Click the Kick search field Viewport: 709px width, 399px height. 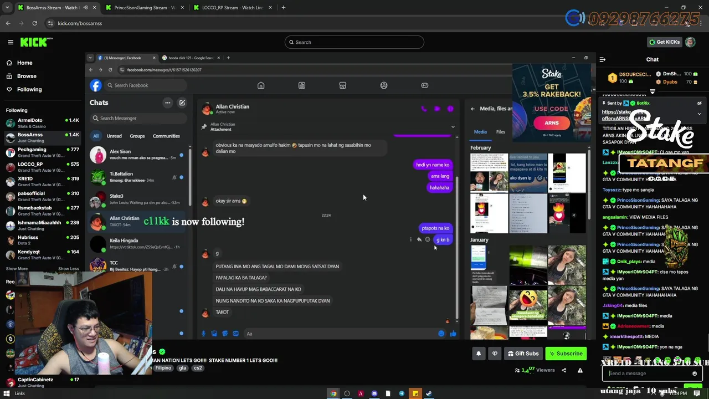click(x=354, y=42)
